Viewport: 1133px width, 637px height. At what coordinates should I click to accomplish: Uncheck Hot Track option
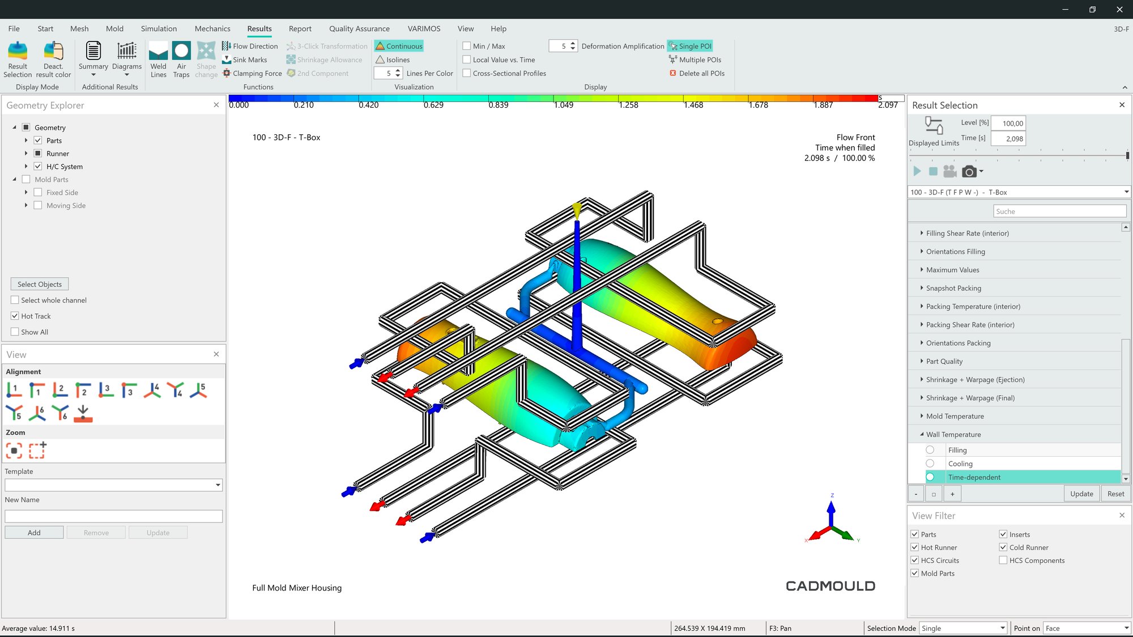coord(15,316)
